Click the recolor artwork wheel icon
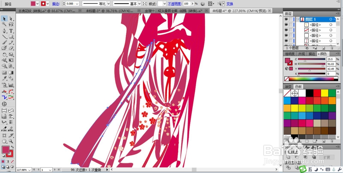Screen dimensions: 343x173 [203, 4]
